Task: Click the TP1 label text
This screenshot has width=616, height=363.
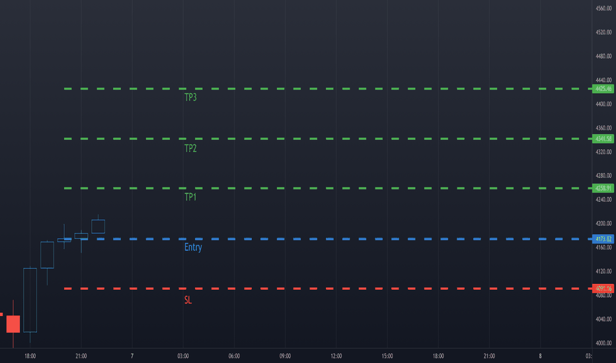Action: click(190, 197)
